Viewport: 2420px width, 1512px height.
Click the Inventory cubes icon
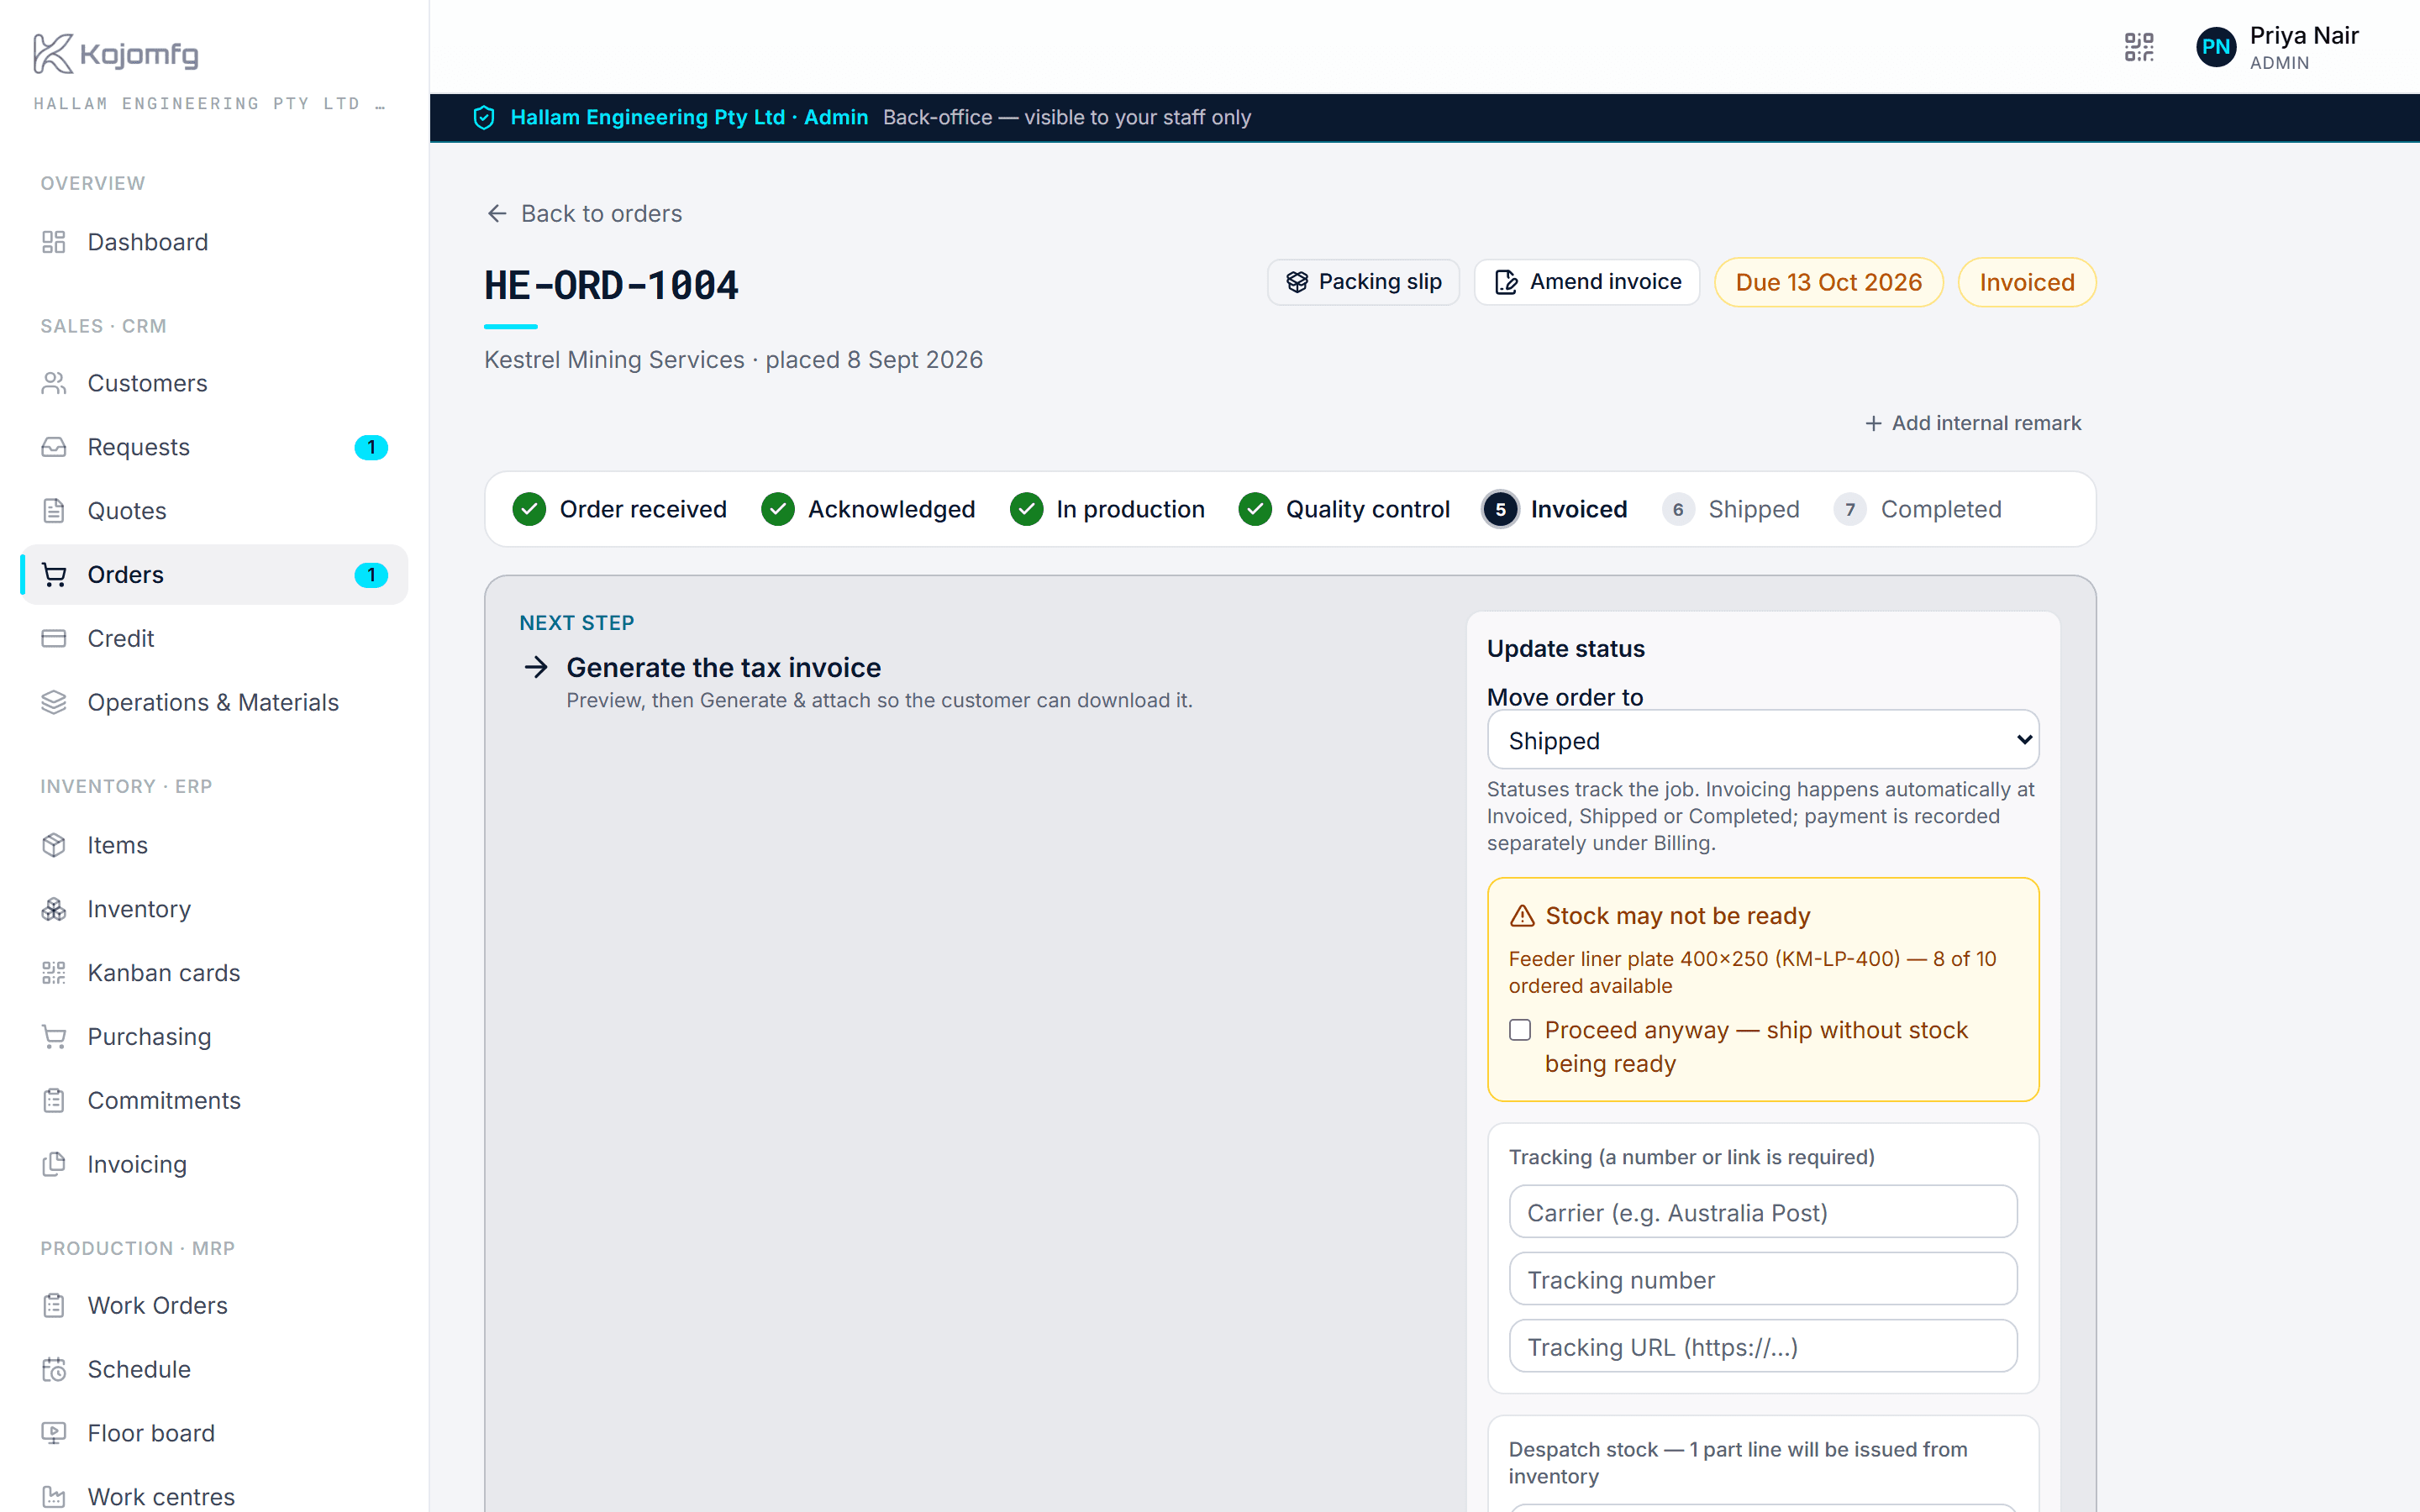54,909
